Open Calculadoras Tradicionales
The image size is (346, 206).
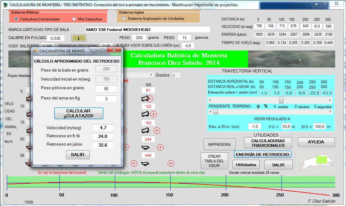268,143
